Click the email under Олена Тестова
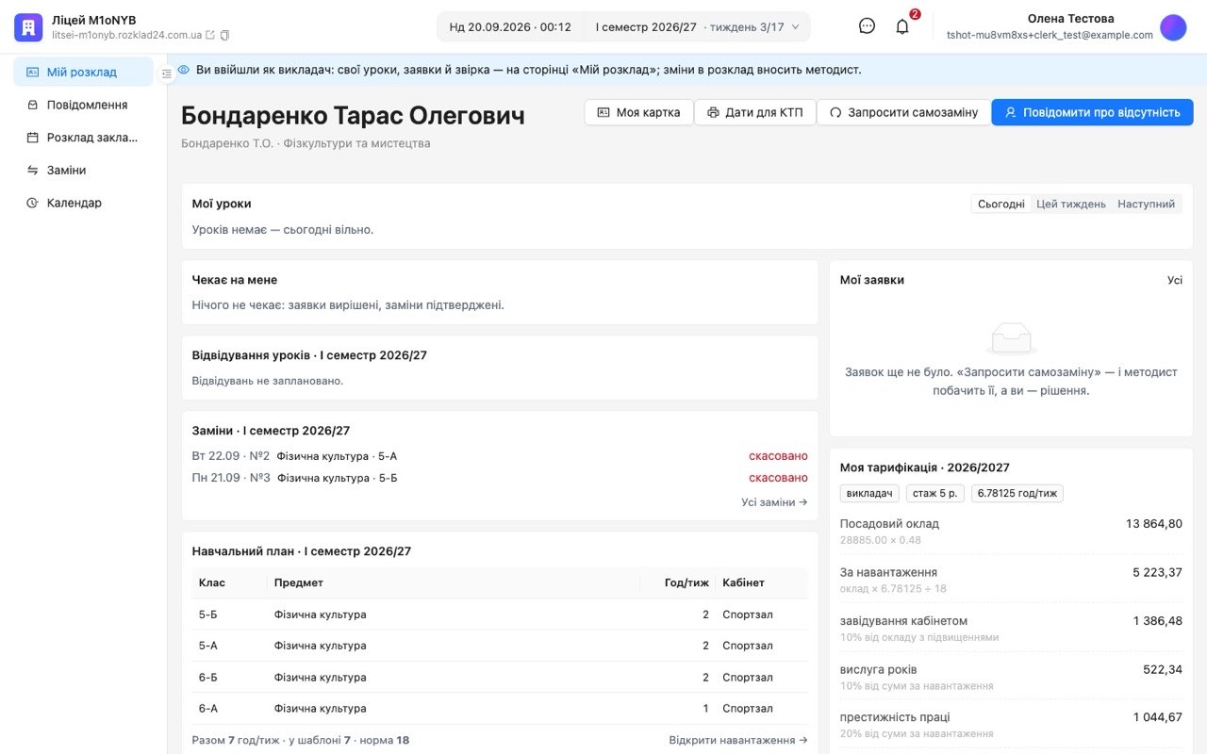This screenshot has height=754, width=1207. tap(1050, 35)
